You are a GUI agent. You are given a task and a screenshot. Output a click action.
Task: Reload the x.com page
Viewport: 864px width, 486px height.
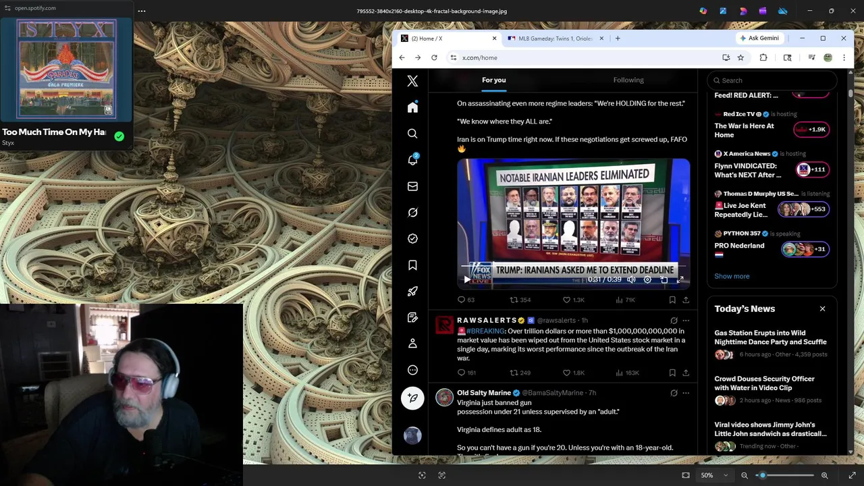click(434, 57)
